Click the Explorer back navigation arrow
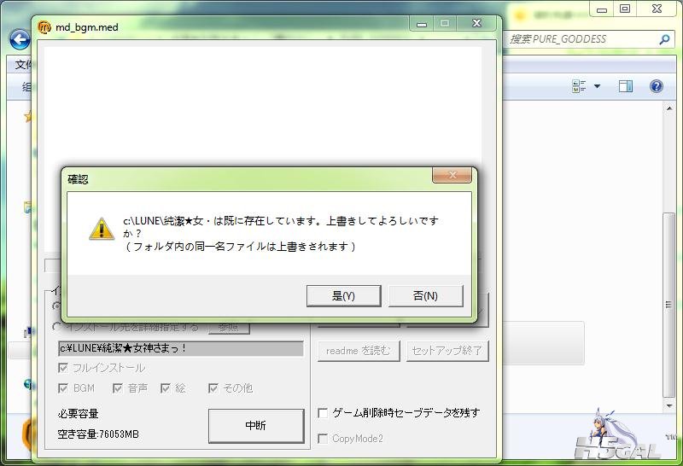 [x=19, y=39]
